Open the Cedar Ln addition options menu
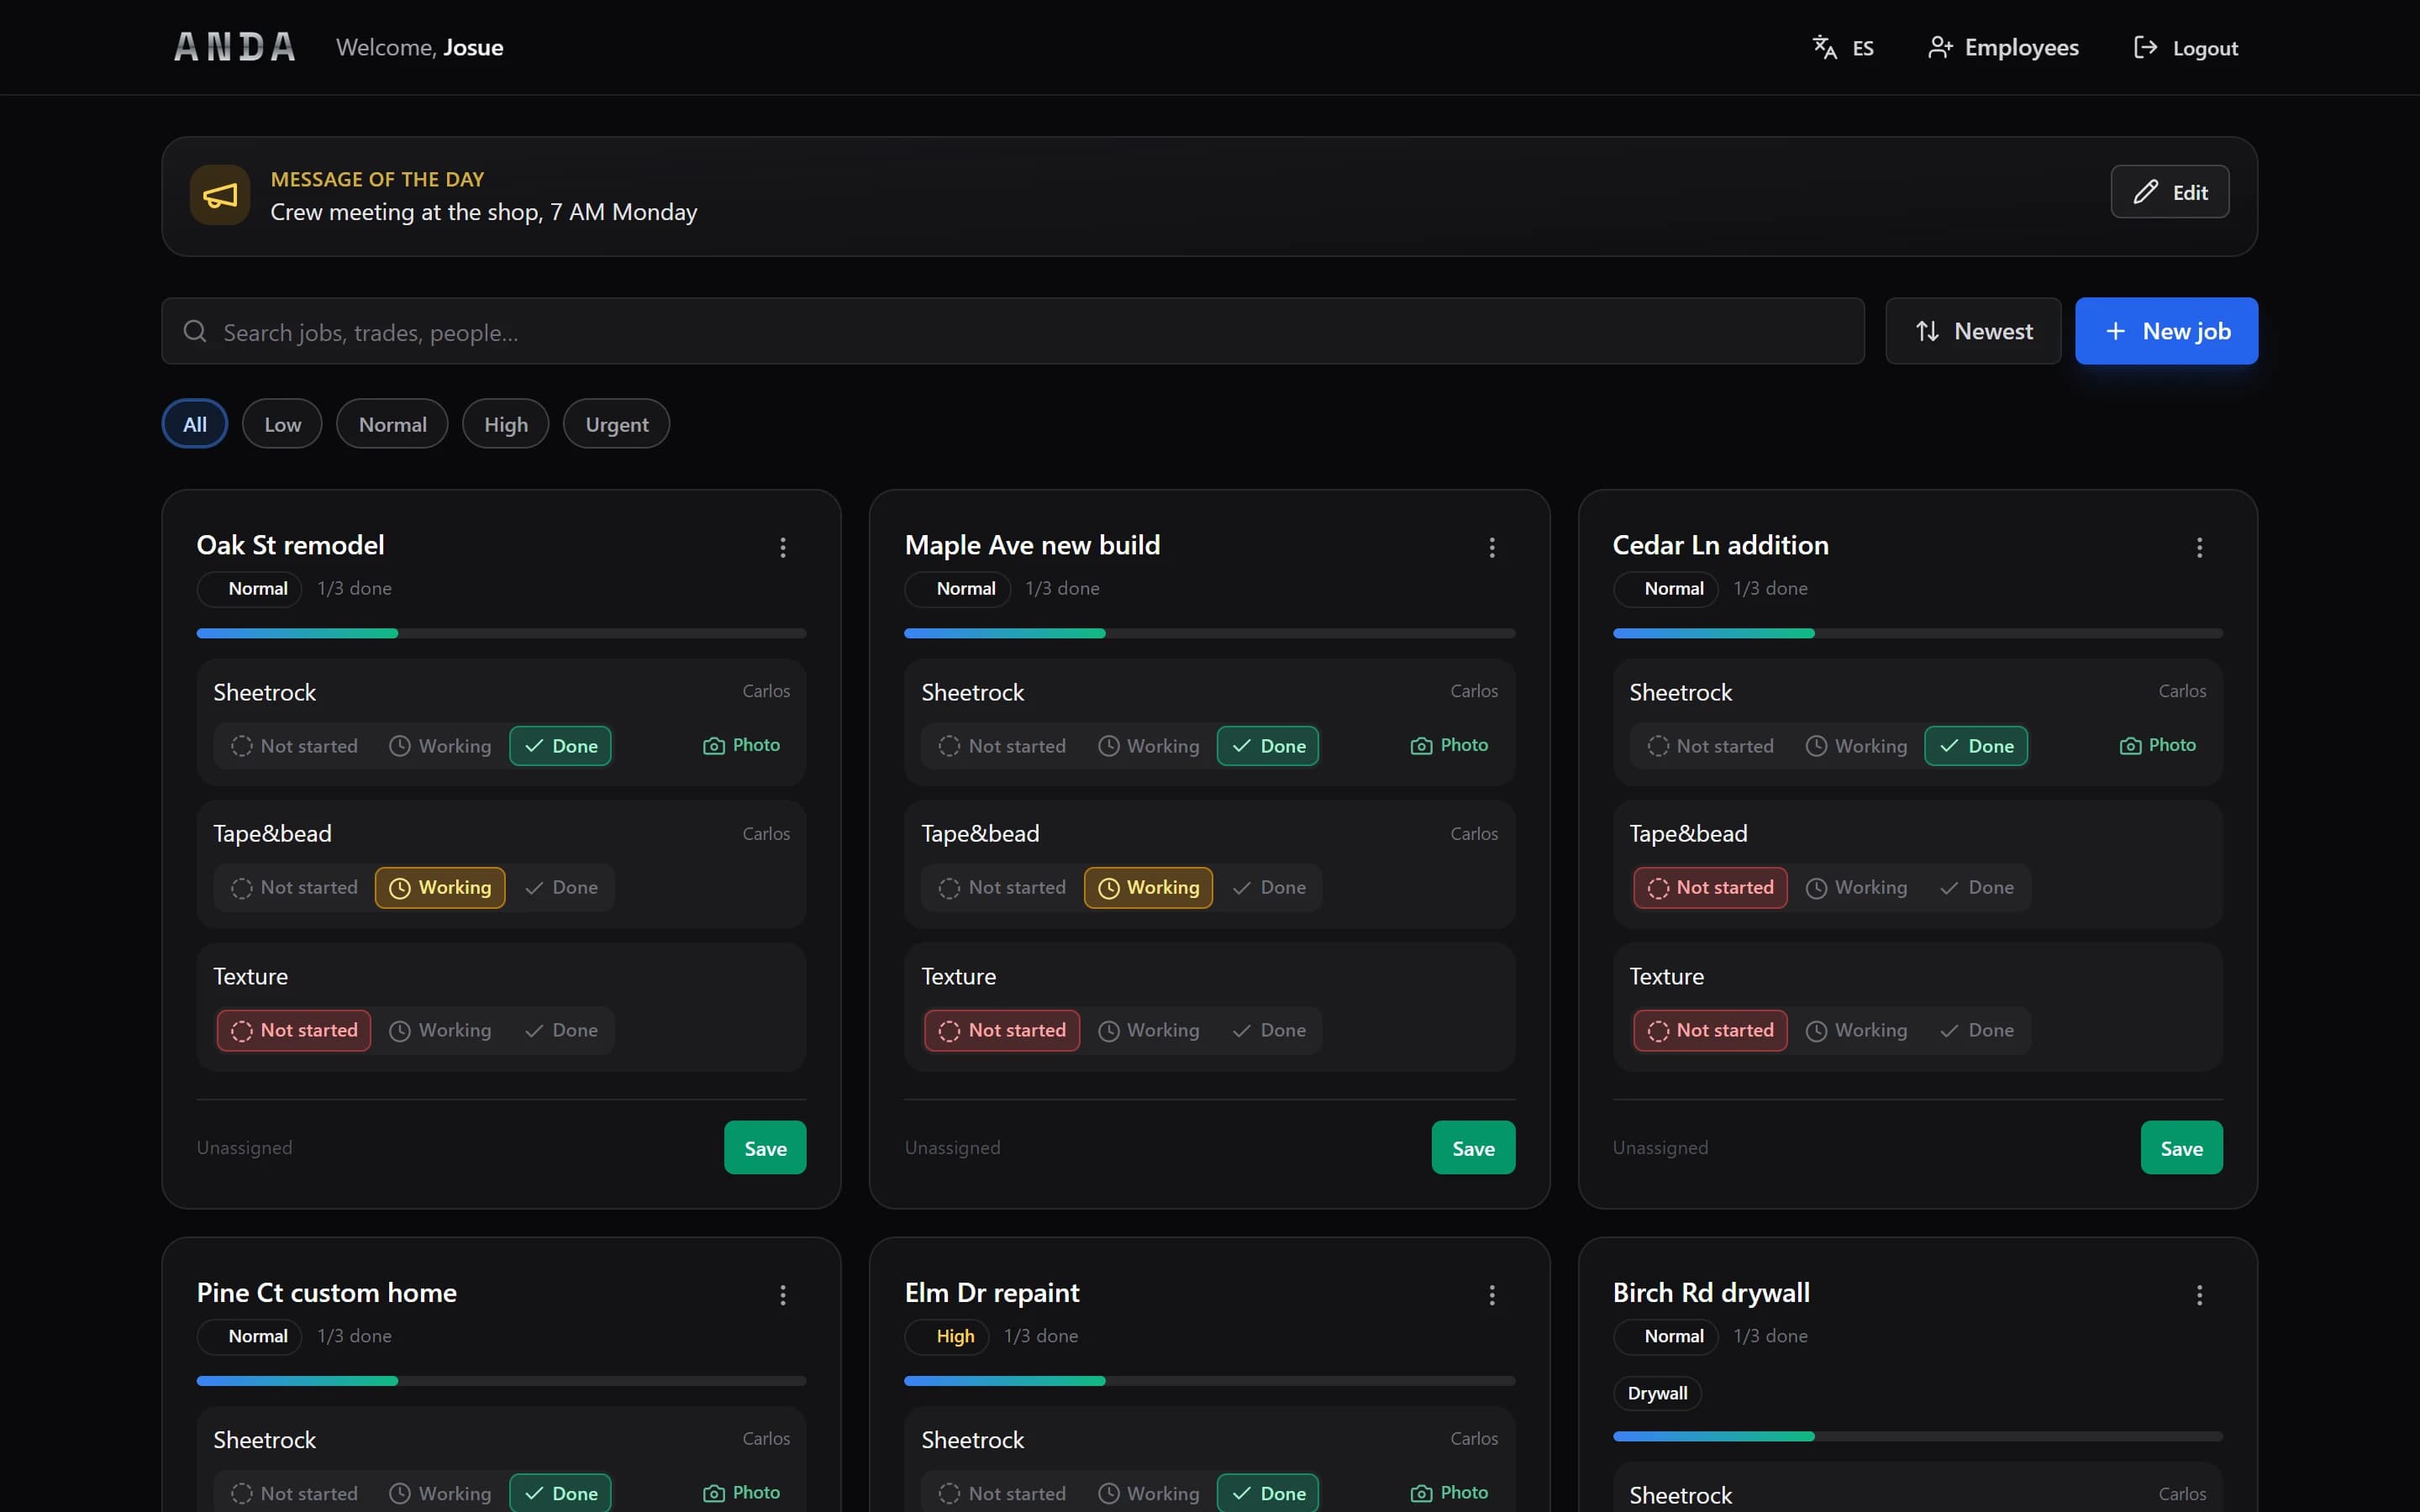 tap(2199, 547)
